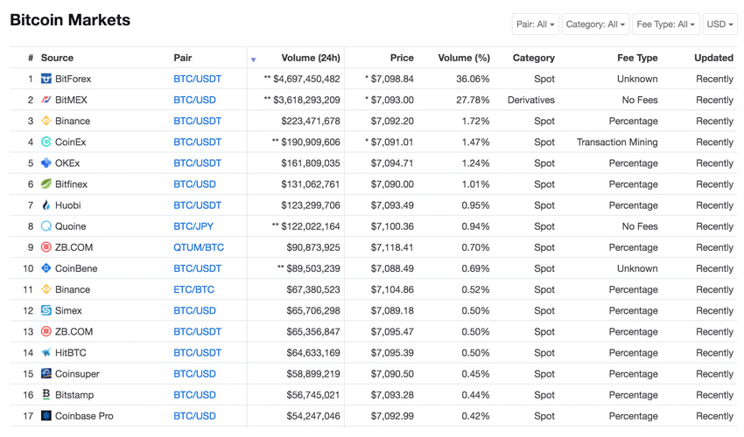Sort table by Fee Type header
Viewport: 744px width, 437px height.
click(x=637, y=58)
